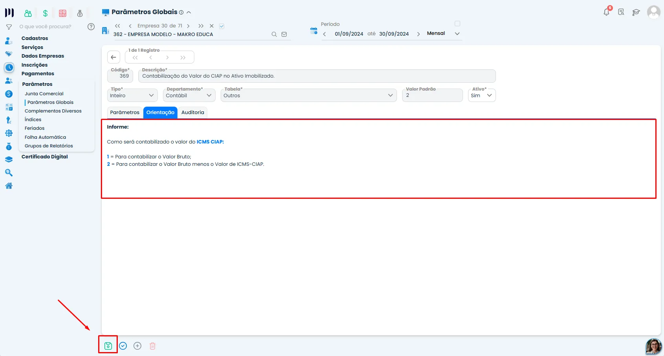Open the support chat avatar
Viewport: 664px width, 356px height.
[654, 346]
